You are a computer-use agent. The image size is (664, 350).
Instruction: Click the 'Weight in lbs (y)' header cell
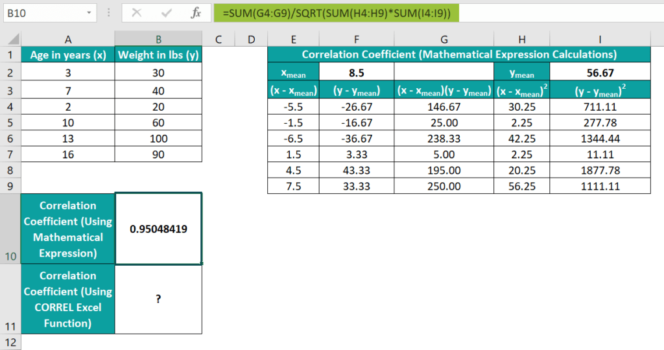(158, 55)
